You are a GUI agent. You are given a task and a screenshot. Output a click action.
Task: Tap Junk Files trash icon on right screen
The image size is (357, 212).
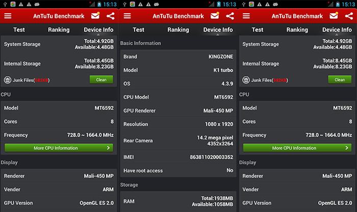click(x=246, y=80)
